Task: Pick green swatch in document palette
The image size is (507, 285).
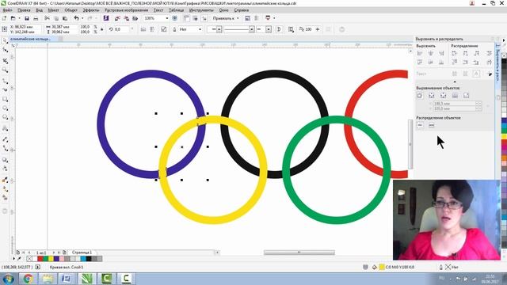Action: click(45, 259)
